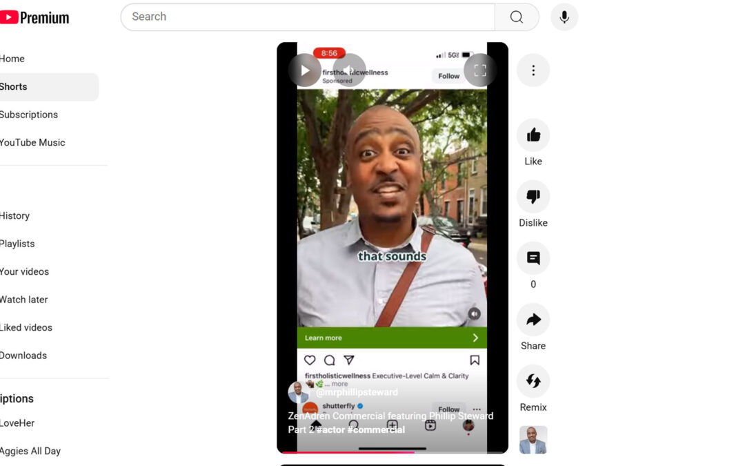The image size is (745, 466).
Task: Click the title "ZenAdren Commercial featuring Phillip Steward"
Action: [x=390, y=416]
